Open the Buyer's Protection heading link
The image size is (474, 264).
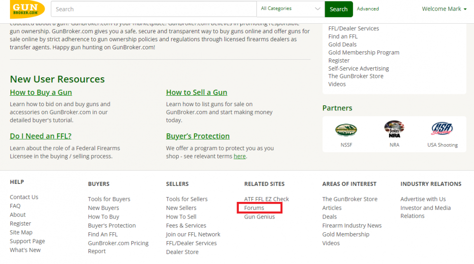click(198, 136)
